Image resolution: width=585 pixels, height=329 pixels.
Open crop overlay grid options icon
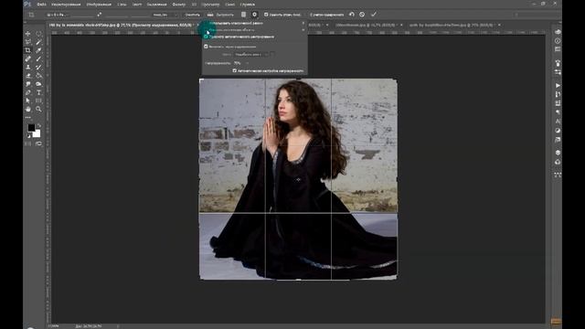tap(243, 15)
